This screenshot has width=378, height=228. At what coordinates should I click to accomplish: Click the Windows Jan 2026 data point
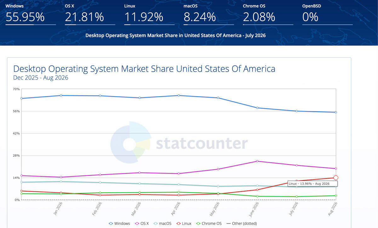click(60, 95)
